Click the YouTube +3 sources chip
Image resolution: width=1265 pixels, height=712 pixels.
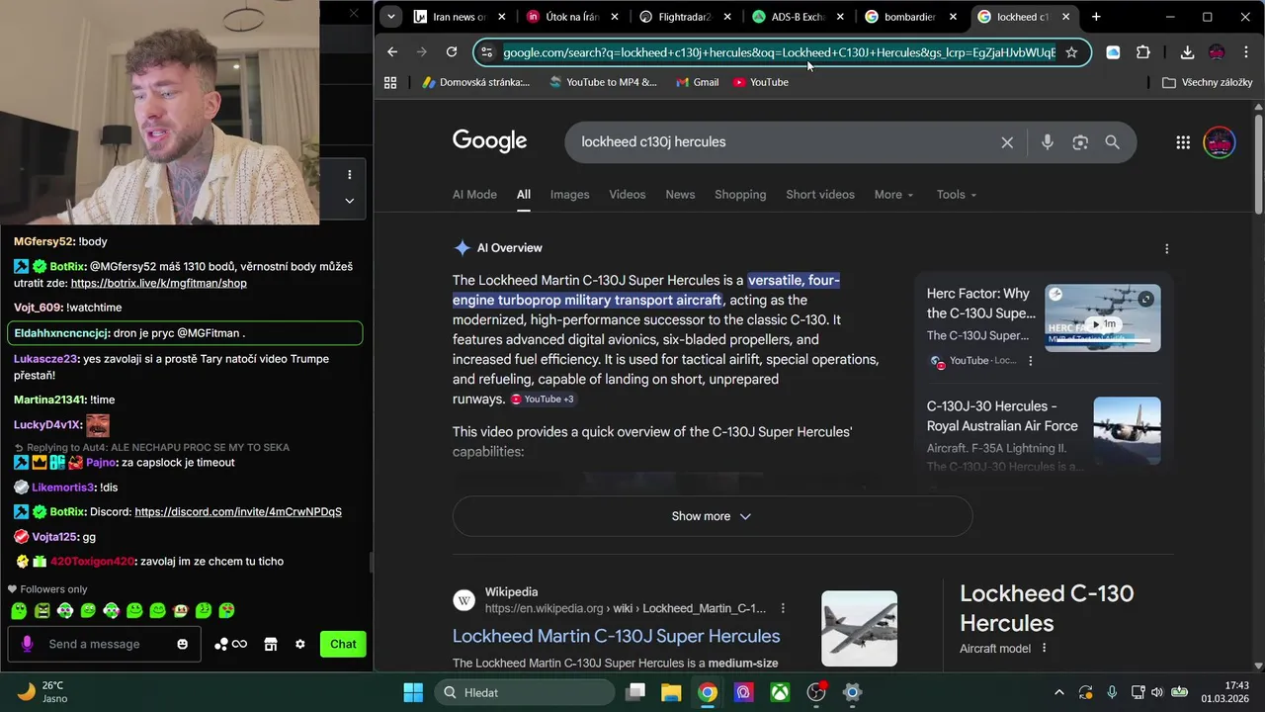[x=542, y=400]
